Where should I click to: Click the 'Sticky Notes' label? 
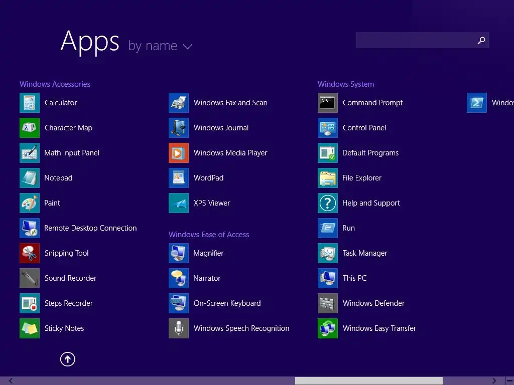click(x=64, y=328)
